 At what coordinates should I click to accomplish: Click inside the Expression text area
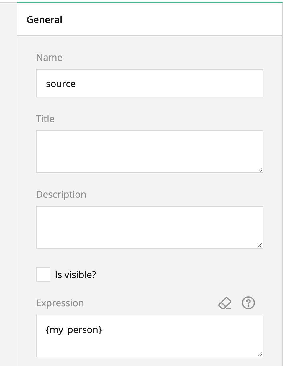(x=150, y=336)
